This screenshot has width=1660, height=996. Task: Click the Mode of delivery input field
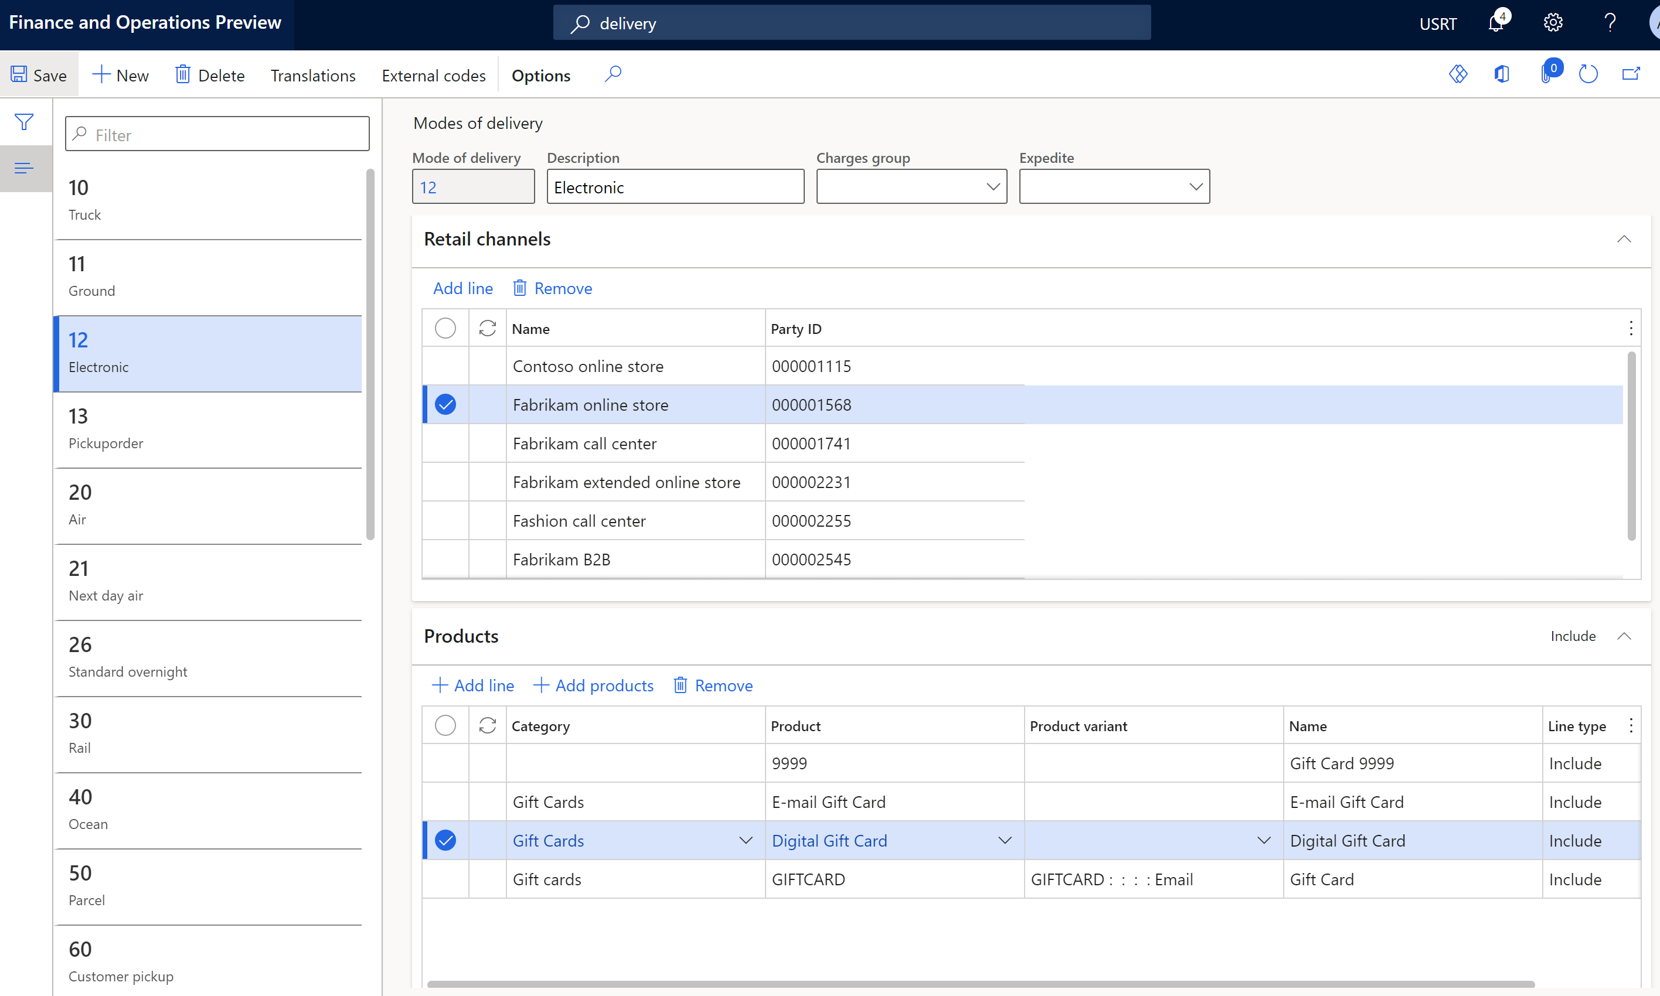473,186
